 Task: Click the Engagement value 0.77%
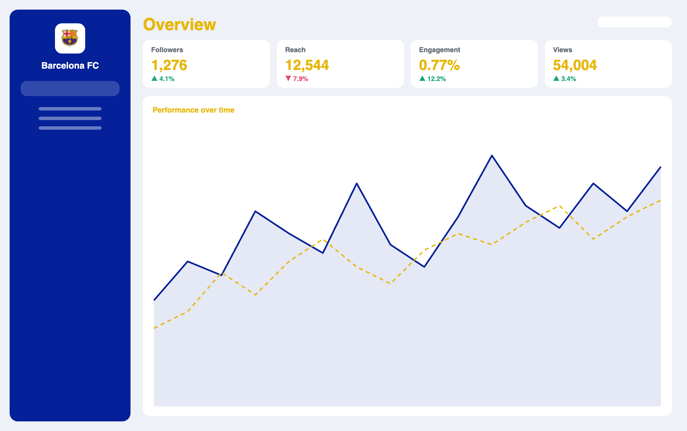coord(439,65)
